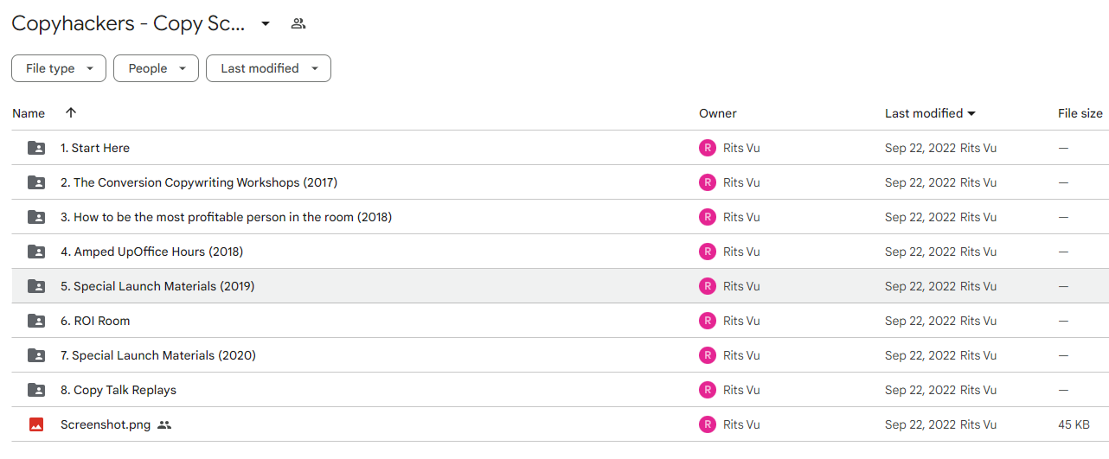Click the red image icon for Screenshot.png
1109x459 pixels.
pyautogui.click(x=36, y=424)
